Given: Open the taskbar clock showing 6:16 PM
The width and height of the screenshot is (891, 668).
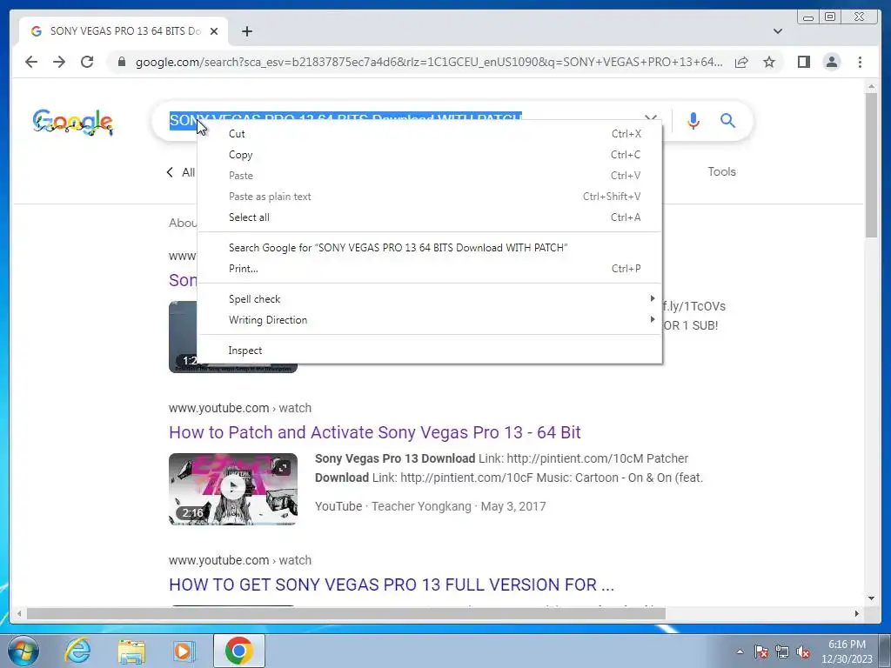Looking at the screenshot, I should (x=847, y=651).
